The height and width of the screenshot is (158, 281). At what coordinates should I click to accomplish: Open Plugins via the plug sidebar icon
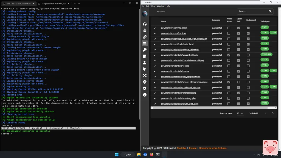[x=145, y=69]
